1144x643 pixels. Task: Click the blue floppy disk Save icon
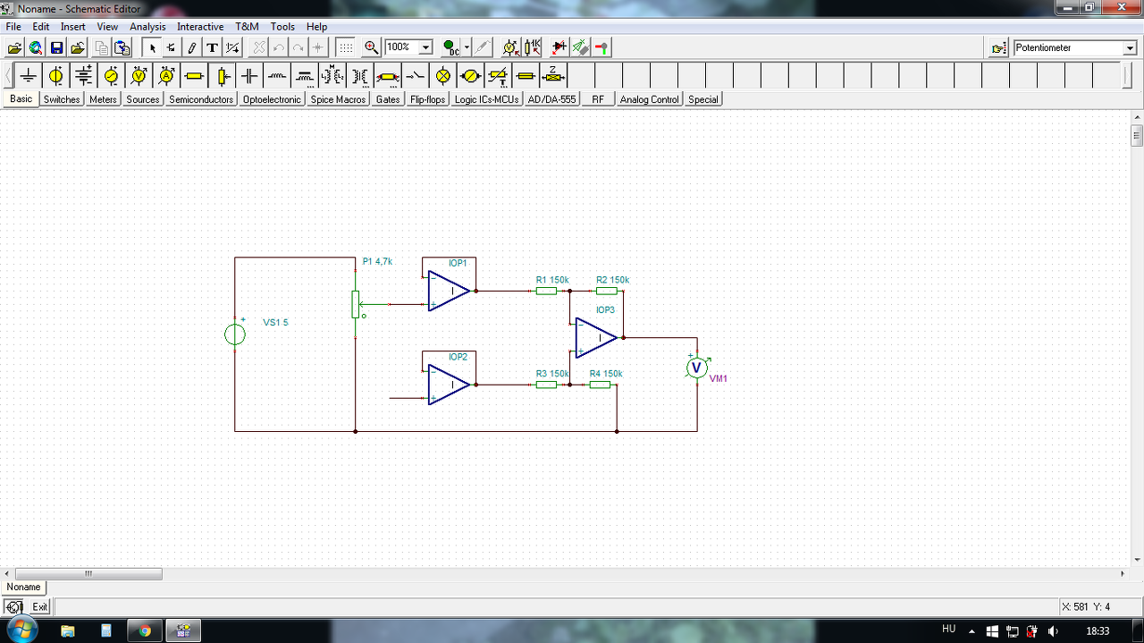pyautogui.click(x=56, y=47)
